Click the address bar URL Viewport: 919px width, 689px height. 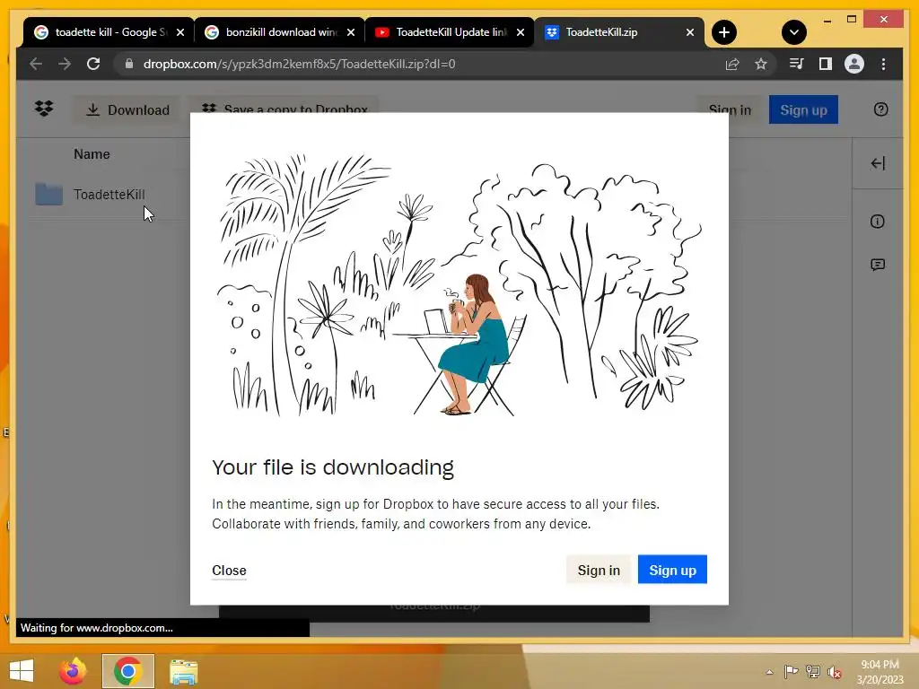click(299, 64)
